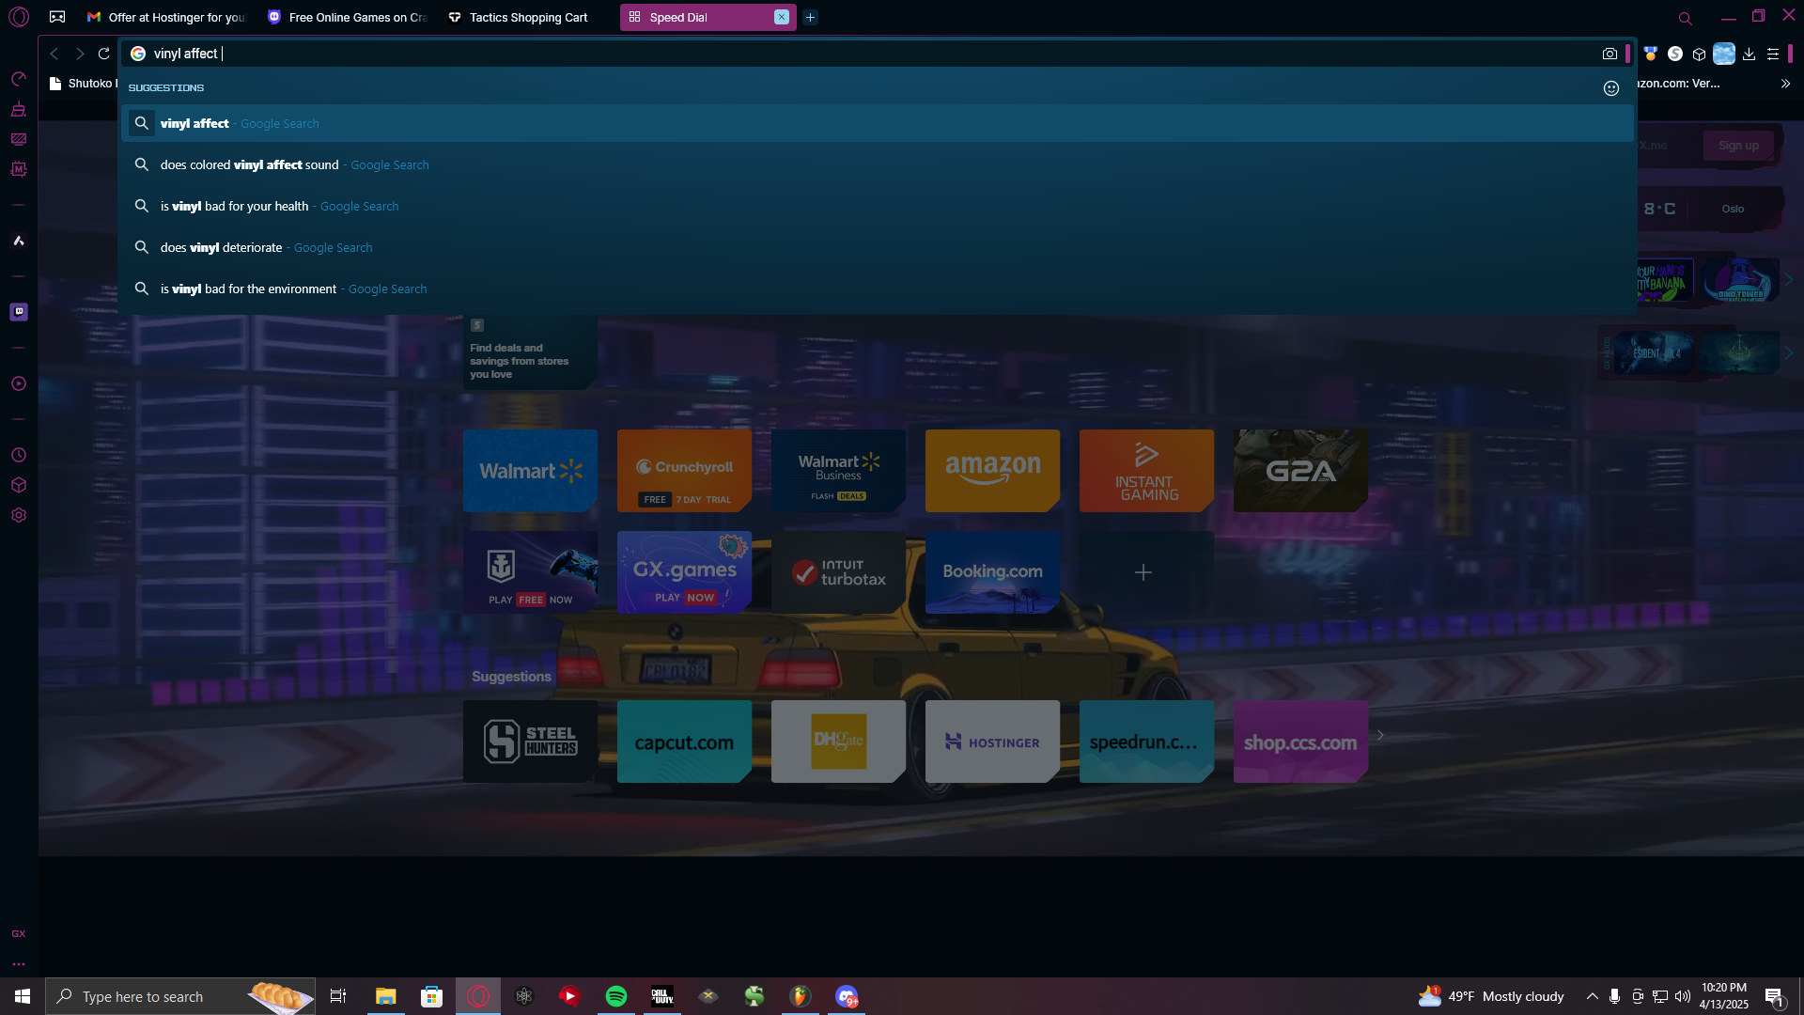
Task: Open Easy Setup sliders icon
Action: click(1773, 55)
